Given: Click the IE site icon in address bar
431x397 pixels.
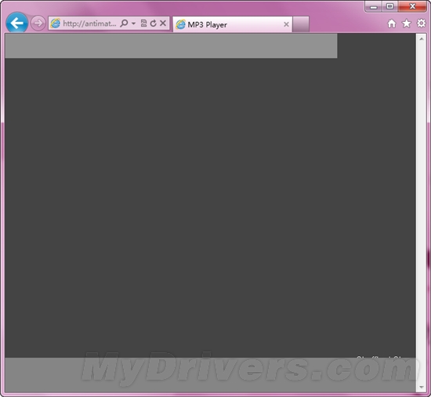Looking at the screenshot, I should coord(56,24).
